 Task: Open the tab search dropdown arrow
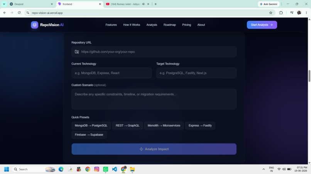coord(4,4)
